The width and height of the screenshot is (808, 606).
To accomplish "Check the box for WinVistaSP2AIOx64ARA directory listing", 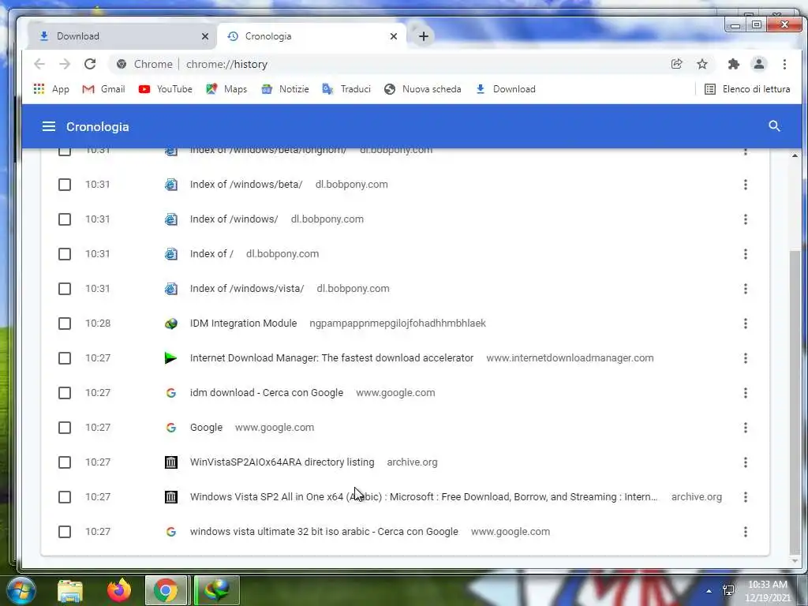I will [x=65, y=462].
